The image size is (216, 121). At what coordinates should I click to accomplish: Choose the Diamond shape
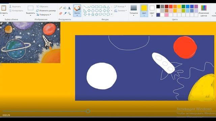(x=89, y=10)
